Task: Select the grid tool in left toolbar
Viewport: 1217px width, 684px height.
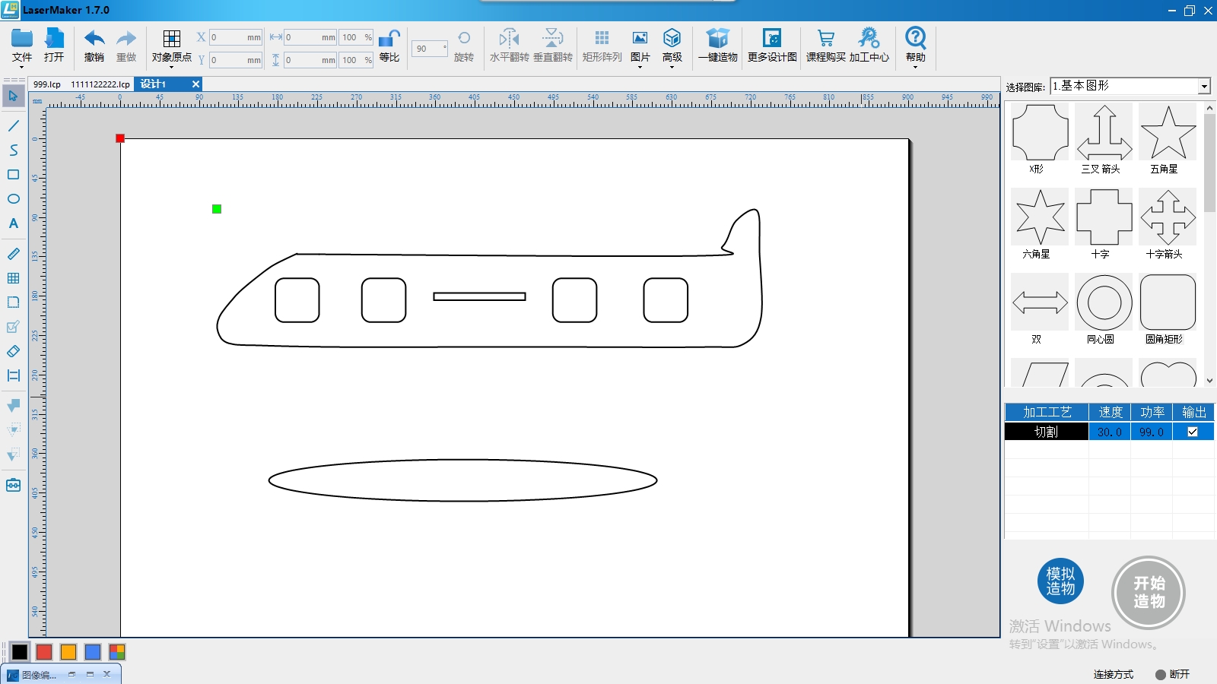Action: click(x=13, y=278)
